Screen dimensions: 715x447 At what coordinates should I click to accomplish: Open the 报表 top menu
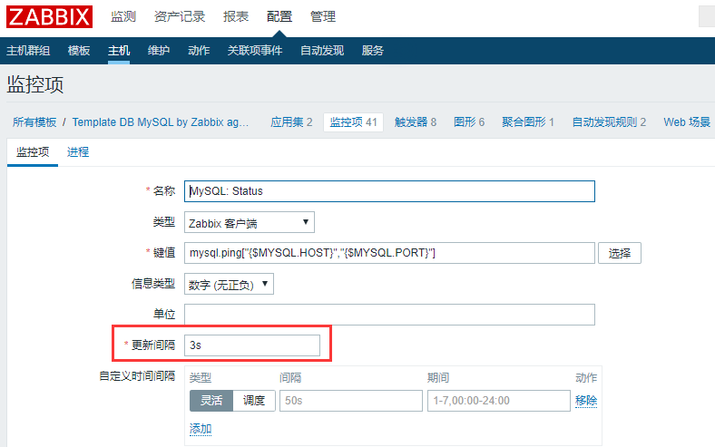[236, 17]
